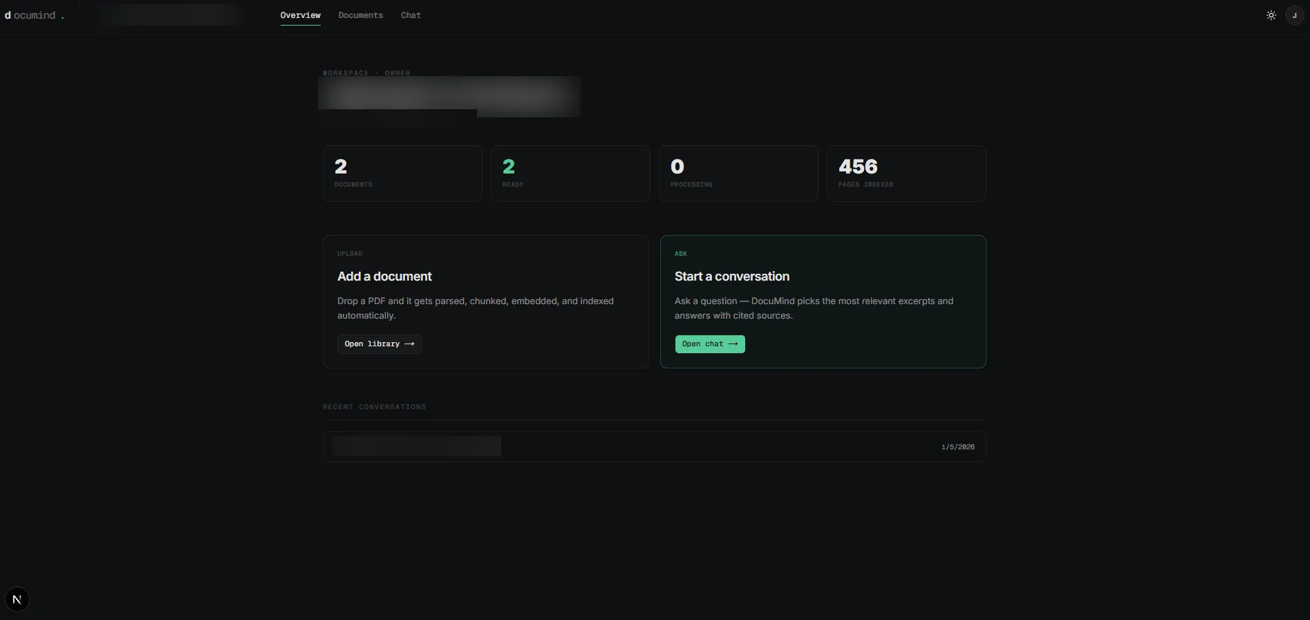The image size is (1310, 620).
Task: Open the Documents tab
Action: click(x=360, y=15)
